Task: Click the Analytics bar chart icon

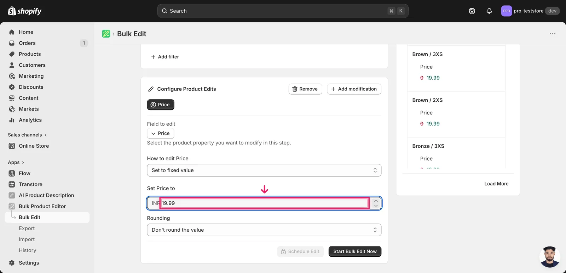Action: [x=12, y=120]
